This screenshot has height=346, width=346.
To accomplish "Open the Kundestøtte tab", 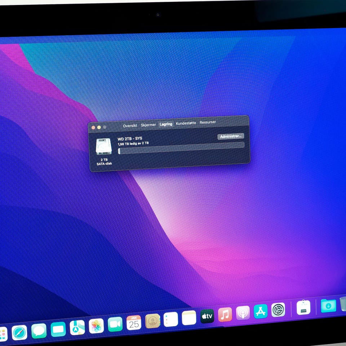I will [186, 123].
